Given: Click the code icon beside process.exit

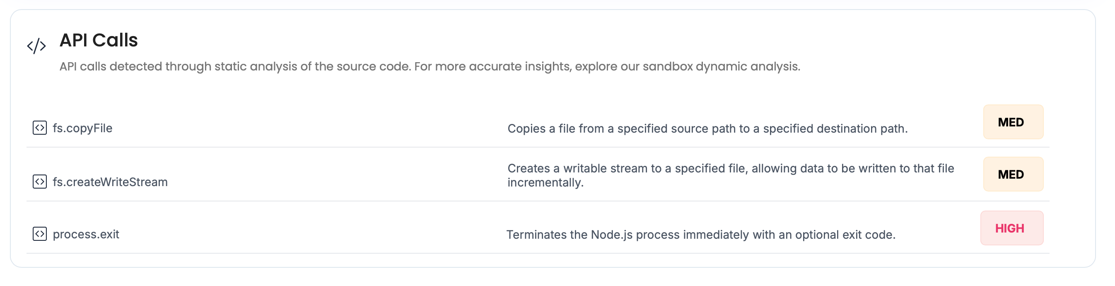Looking at the screenshot, I should pyautogui.click(x=39, y=234).
